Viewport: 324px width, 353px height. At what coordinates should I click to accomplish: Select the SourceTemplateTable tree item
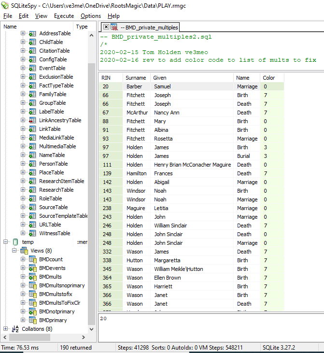pos(63,216)
